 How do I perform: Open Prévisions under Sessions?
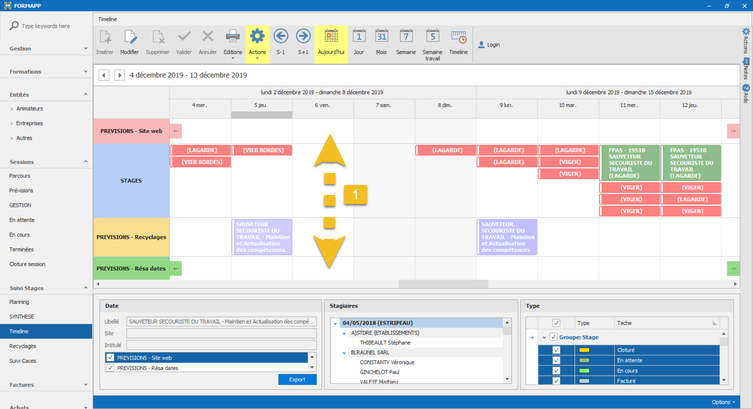pos(21,190)
